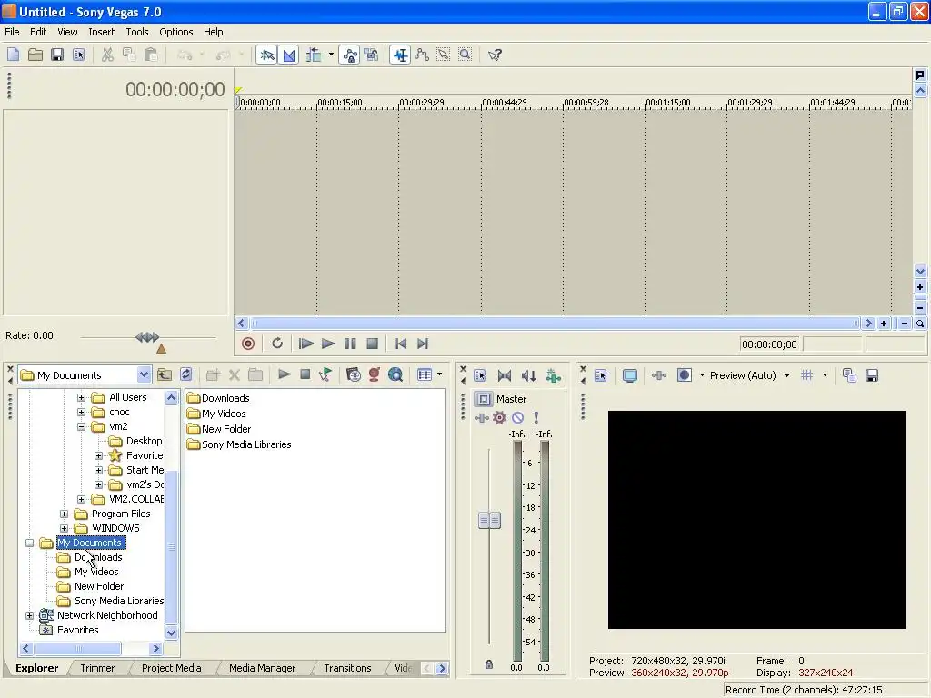
Task: Open the Tools menu
Action: [137, 32]
